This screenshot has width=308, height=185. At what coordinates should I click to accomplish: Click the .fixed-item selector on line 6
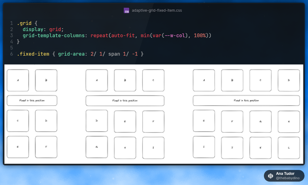[x=33, y=54]
